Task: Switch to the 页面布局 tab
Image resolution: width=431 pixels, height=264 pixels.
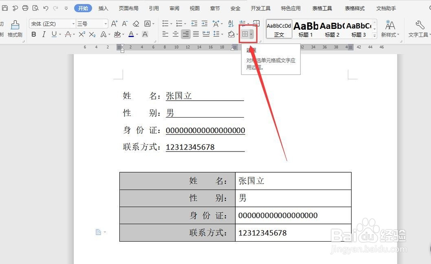Action: click(128, 8)
